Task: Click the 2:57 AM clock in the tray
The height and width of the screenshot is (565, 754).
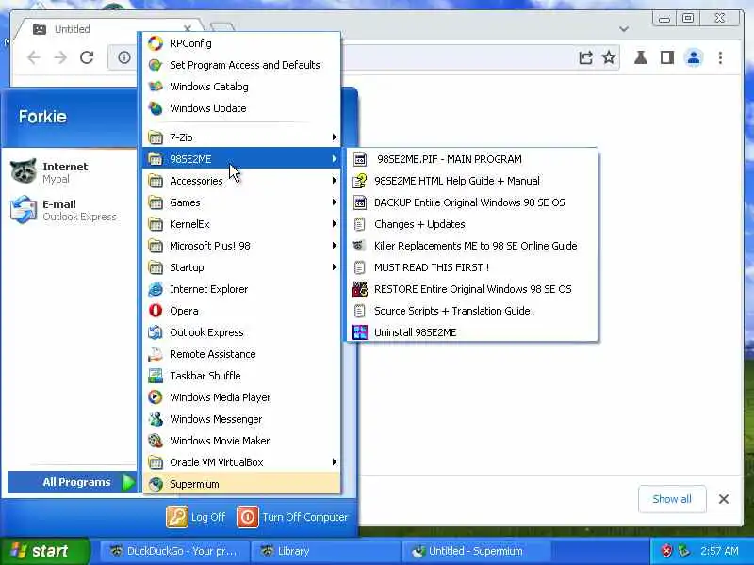Action: pos(719,551)
